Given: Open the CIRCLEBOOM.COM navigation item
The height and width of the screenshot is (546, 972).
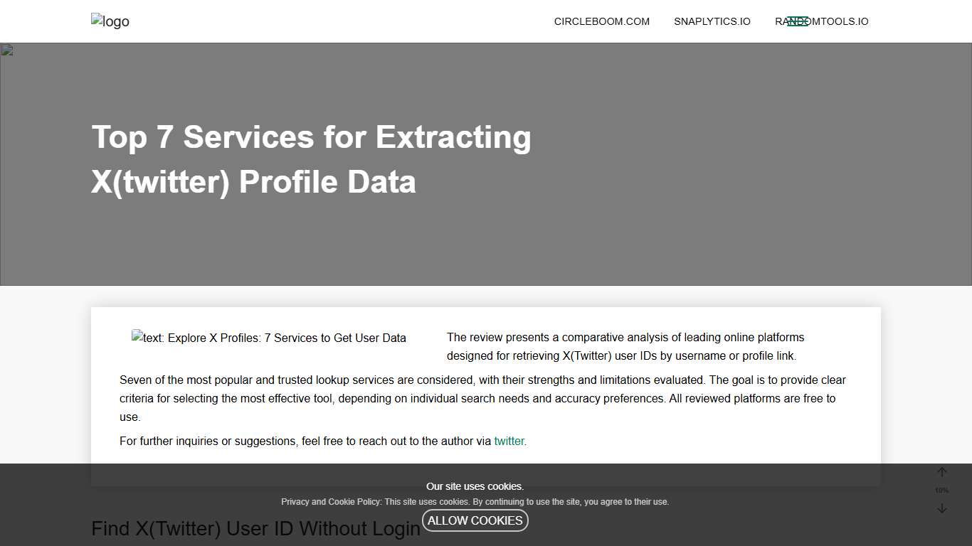Looking at the screenshot, I should (x=601, y=21).
